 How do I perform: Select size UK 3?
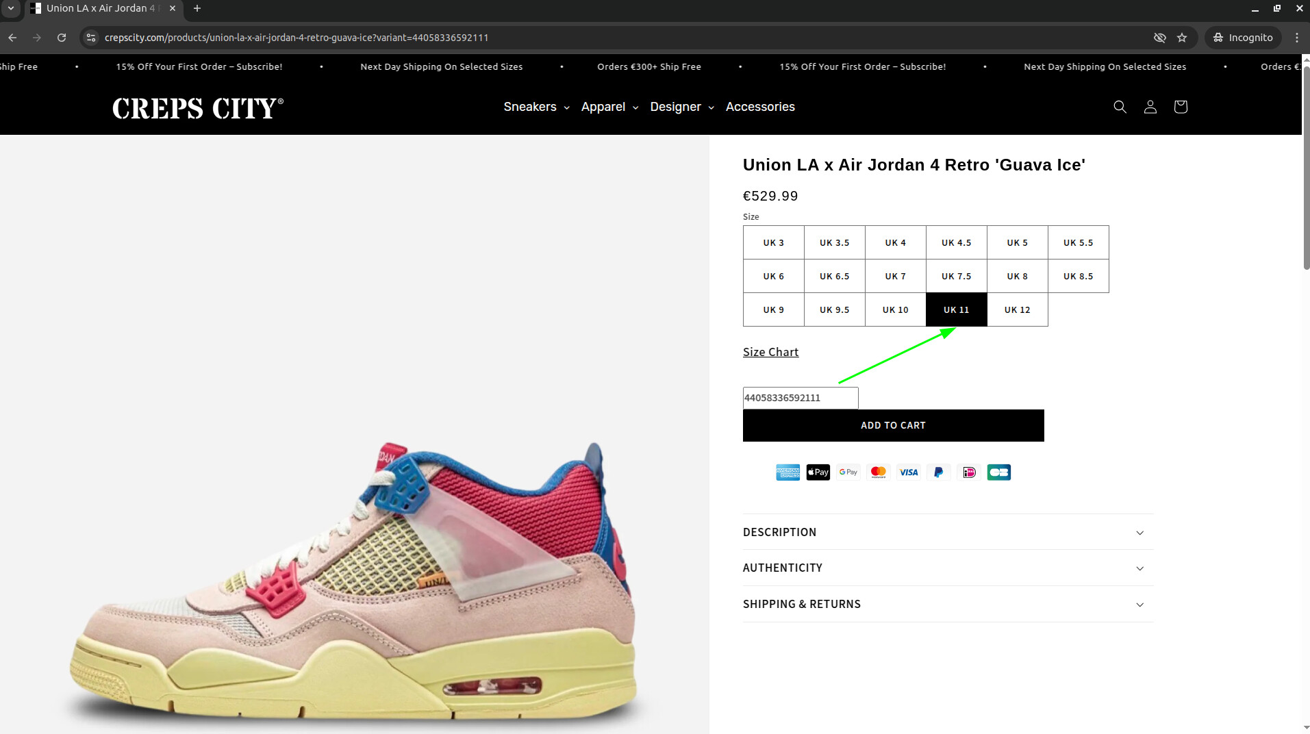pyautogui.click(x=773, y=242)
